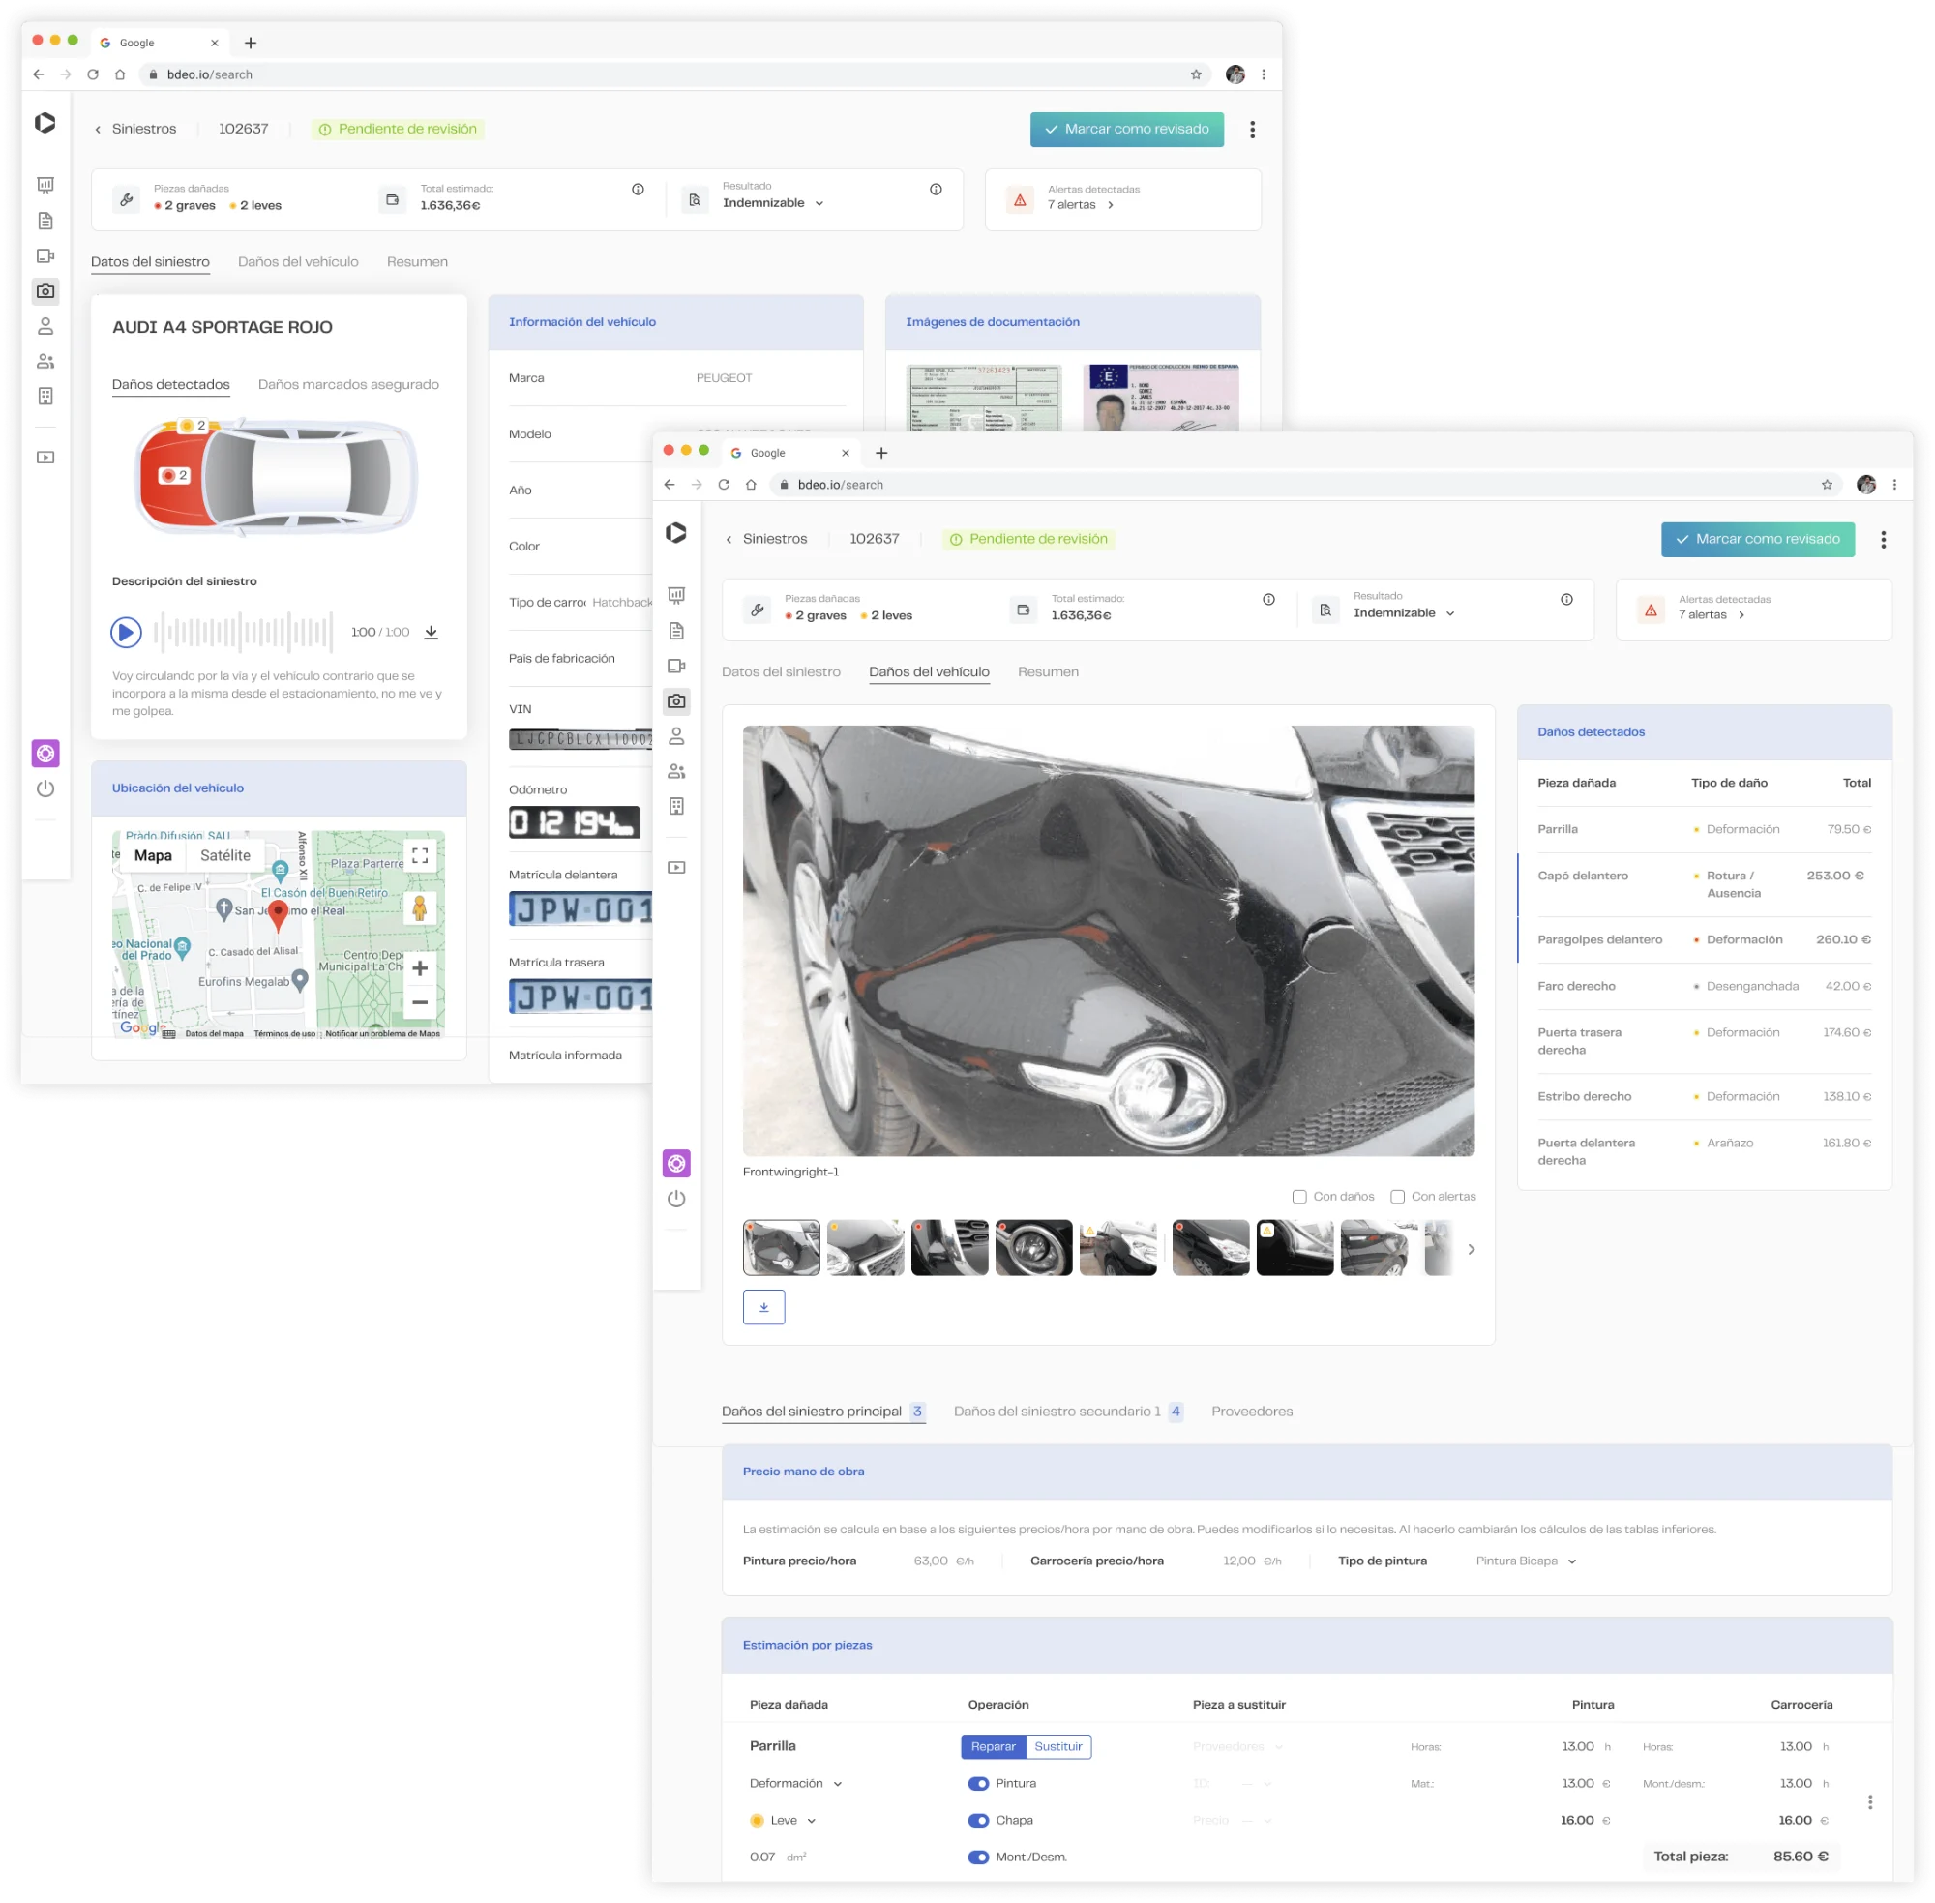The image size is (1935, 1903).
Task: Expand Indemnizable result dropdown in front window
Action: (x=1403, y=613)
